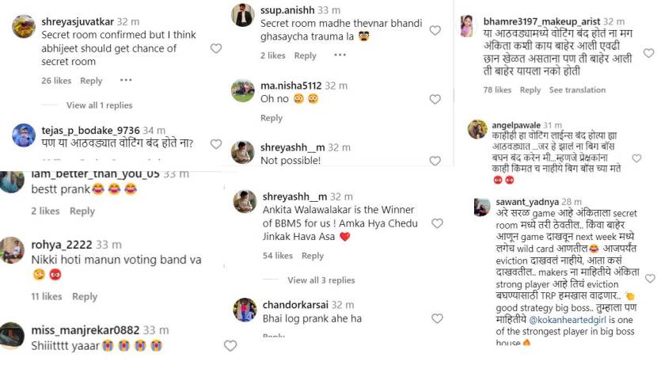View the 78 likes on bhamre3197's comment
This screenshot has height=369, width=657.
(x=497, y=90)
